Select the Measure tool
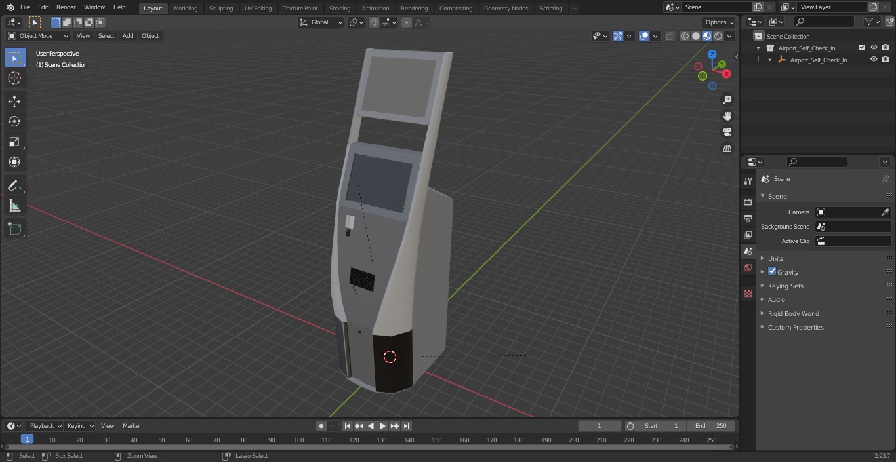Viewport: 896px width, 462px height. 14,206
